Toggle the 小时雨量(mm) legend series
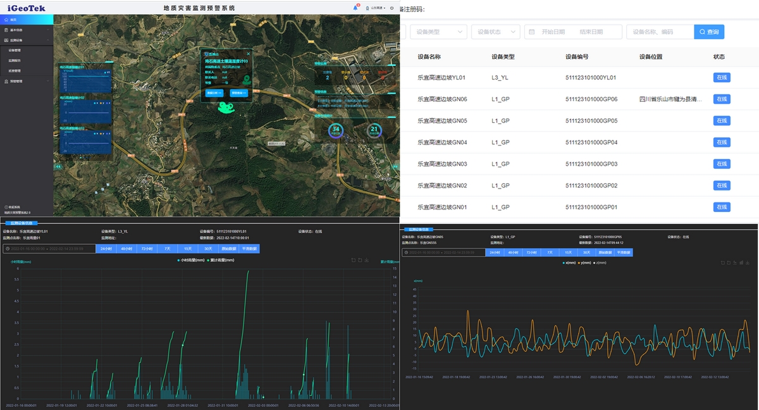This screenshot has width=759, height=410. tap(192, 260)
